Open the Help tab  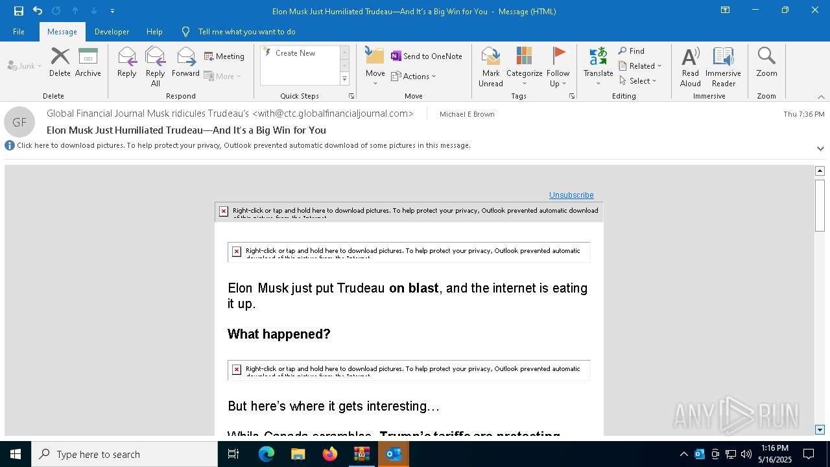point(154,31)
